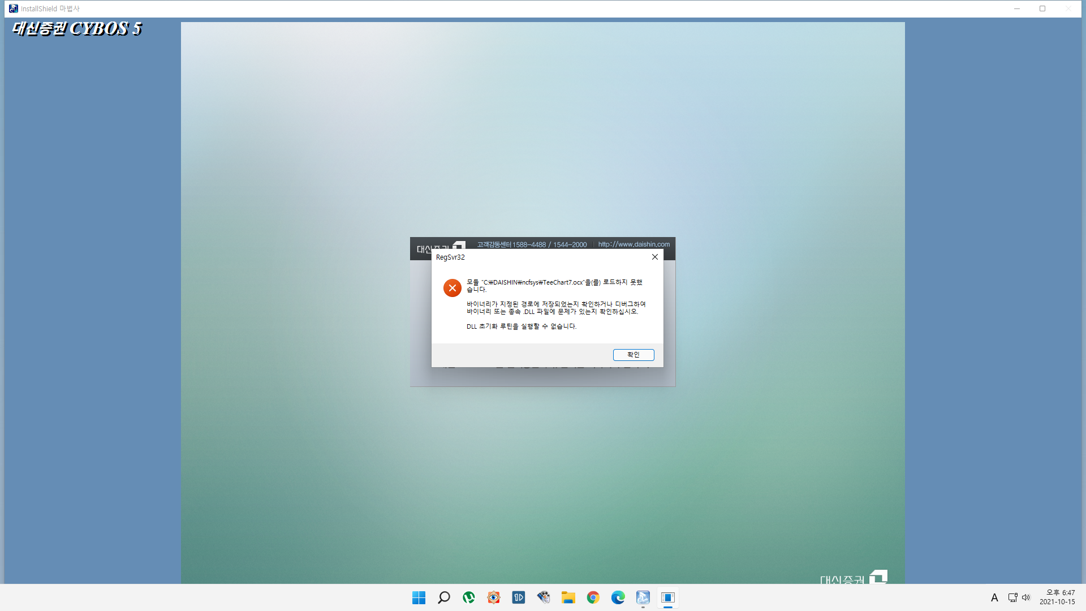The height and width of the screenshot is (611, 1086).
Task: Close the RegSvr32 error dialog
Action: (x=655, y=257)
